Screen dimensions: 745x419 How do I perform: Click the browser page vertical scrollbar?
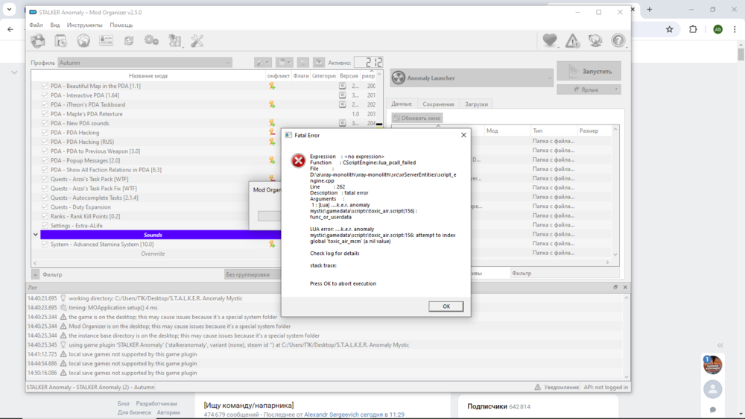coord(741,228)
